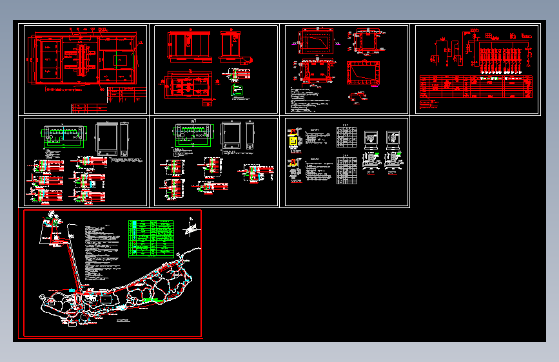This screenshot has width=559, height=362.
Task: Open the sheet with yellow detail symbols
Action: click(x=346, y=162)
